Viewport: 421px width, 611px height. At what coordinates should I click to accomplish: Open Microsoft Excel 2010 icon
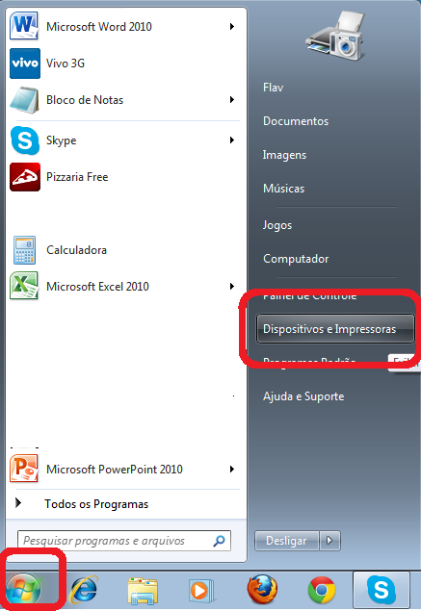click(x=24, y=286)
